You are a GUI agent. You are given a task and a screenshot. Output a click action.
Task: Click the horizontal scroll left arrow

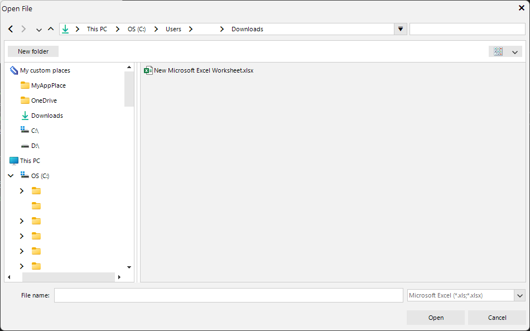pos(9,277)
